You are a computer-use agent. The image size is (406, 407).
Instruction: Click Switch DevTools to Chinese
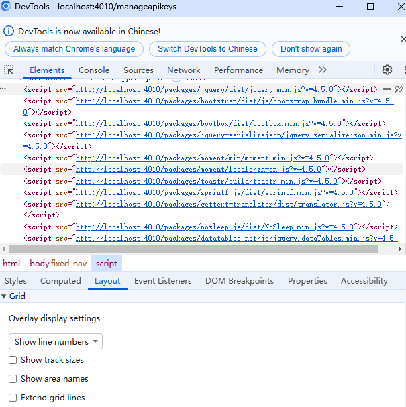click(x=207, y=49)
